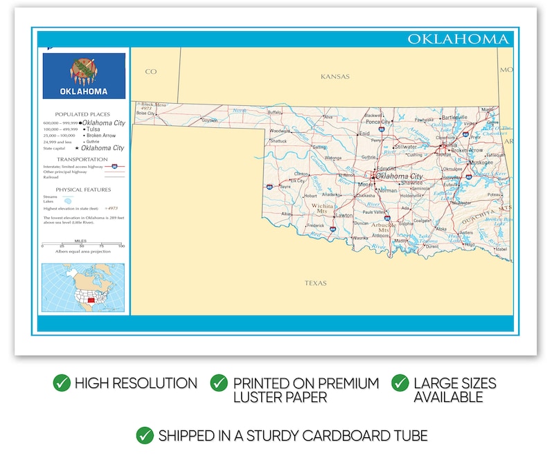Image resolution: width=550 pixels, height=458 pixels.
Task: Click the Edmond city label
Action: 387,169
